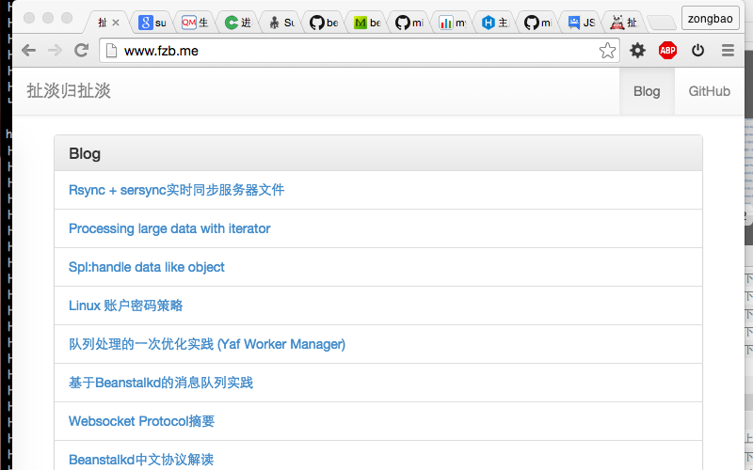Open the ABP Adblock Plus extension
The width and height of the screenshot is (753, 470).
point(667,51)
